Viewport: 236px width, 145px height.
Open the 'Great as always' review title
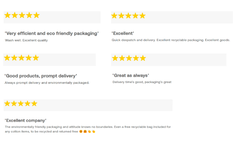click(x=131, y=75)
